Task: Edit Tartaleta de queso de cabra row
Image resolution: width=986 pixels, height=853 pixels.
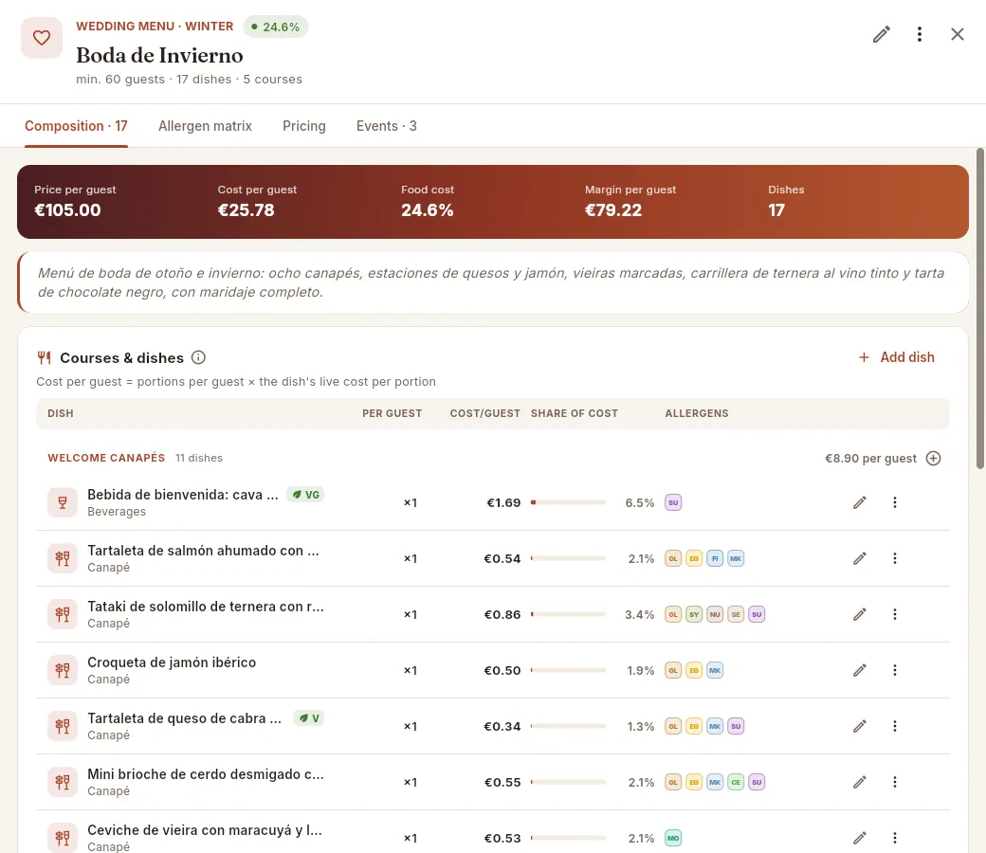Action: [x=860, y=726]
